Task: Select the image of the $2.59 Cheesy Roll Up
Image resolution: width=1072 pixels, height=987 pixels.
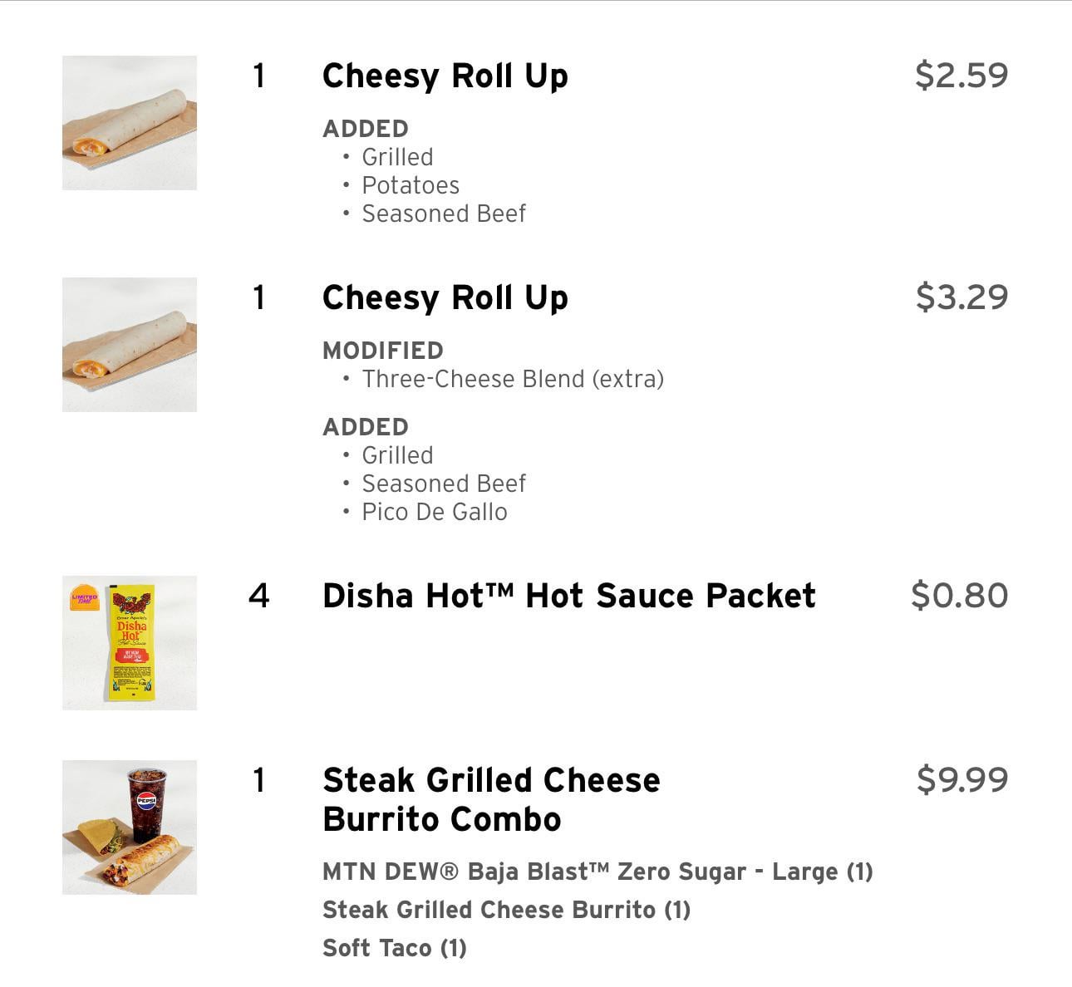Action: pyautogui.click(x=130, y=123)
